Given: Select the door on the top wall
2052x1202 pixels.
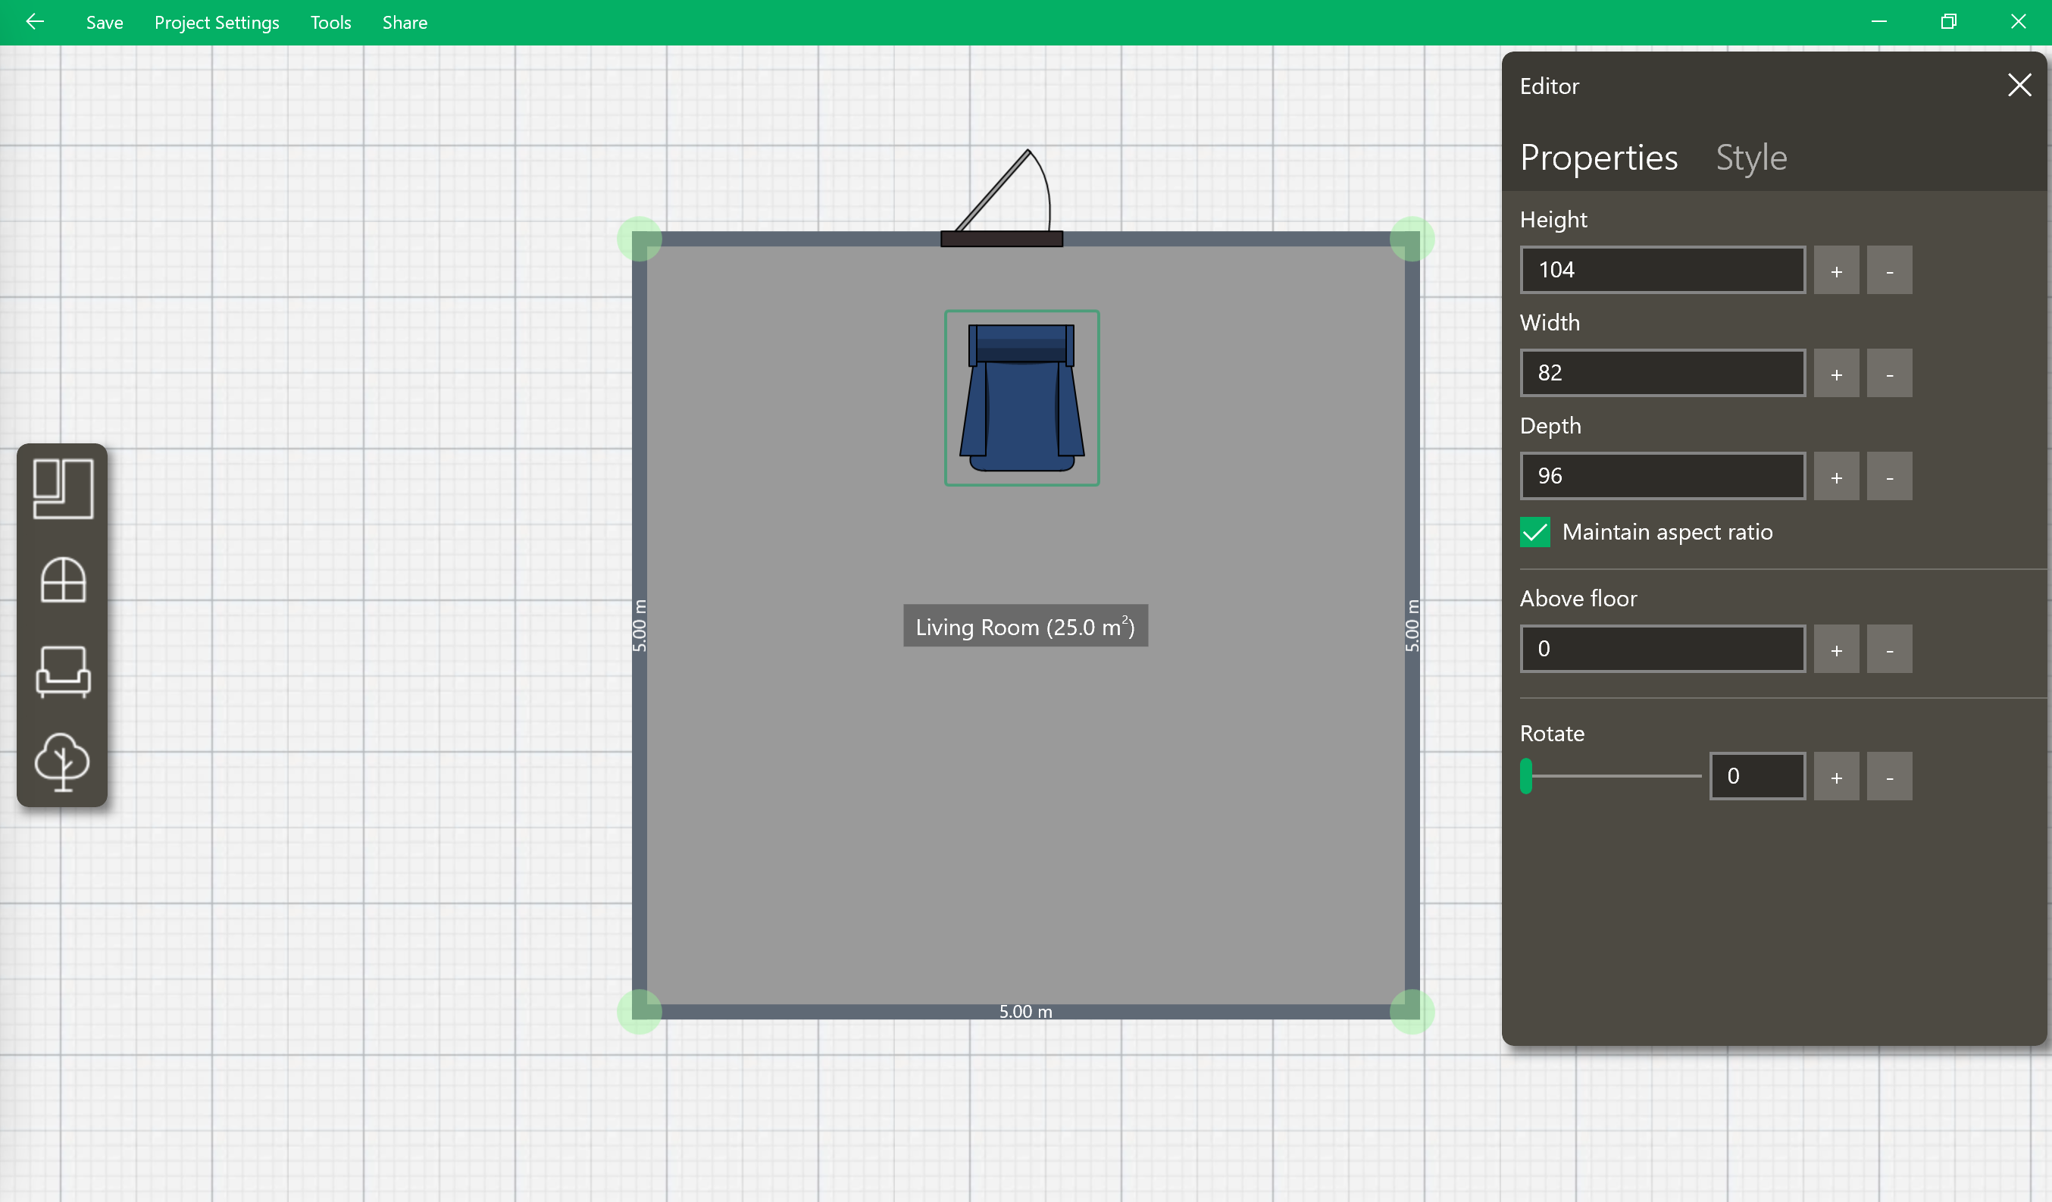Looking at the screenshot, I should tap(1001, 238).
